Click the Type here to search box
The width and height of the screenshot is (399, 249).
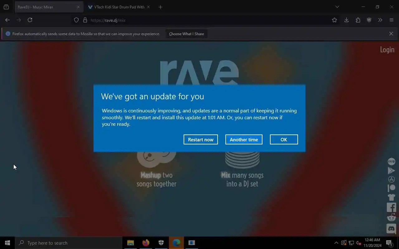point(69,243)
